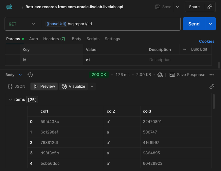Viewport: 221px width, 171px height.
Task: Click the Save Response example icon
Action: coord(172,75)
